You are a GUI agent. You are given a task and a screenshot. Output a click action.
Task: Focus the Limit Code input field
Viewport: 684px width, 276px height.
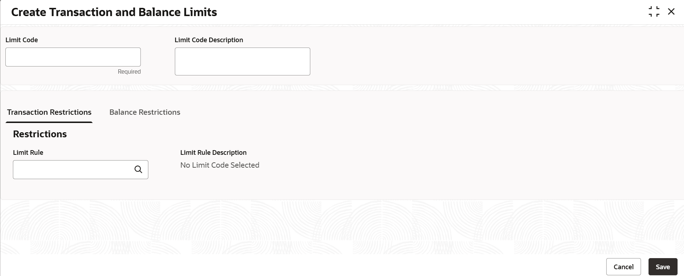pos(73,57)
